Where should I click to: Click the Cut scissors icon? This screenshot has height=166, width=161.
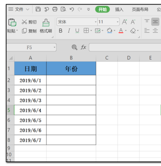(24, 22)
